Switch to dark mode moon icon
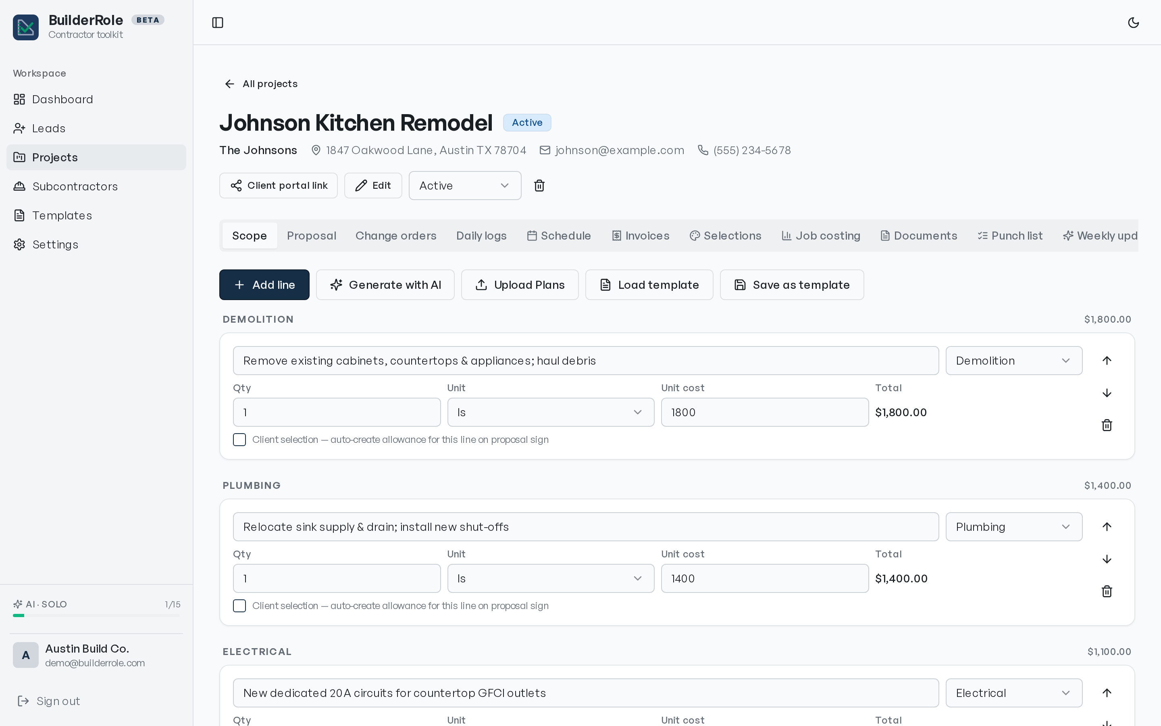Image resolution: width=1161 pixels, height=726 pixels. 1133,23
